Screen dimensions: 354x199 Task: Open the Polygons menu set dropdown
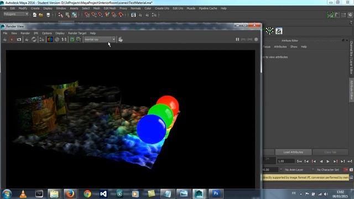pyautogui.click(x=16, y=14)
